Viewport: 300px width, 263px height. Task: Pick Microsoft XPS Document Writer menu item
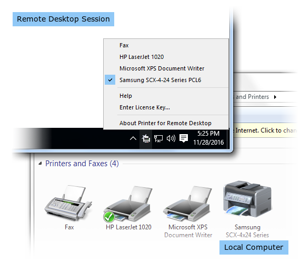pyautogui.click(x=166, y=68)
